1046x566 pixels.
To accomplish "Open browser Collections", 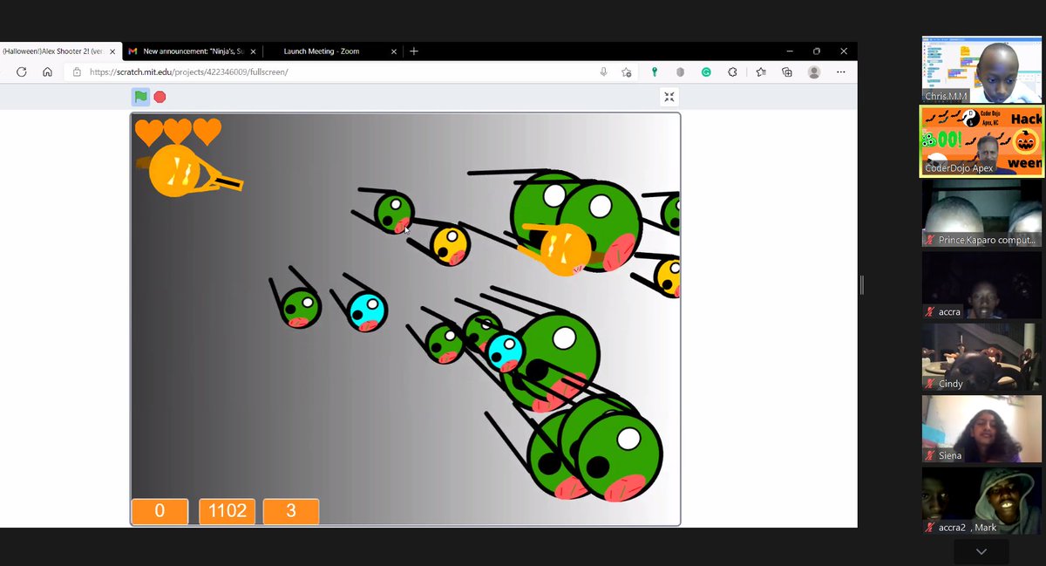I will point(787,72).
